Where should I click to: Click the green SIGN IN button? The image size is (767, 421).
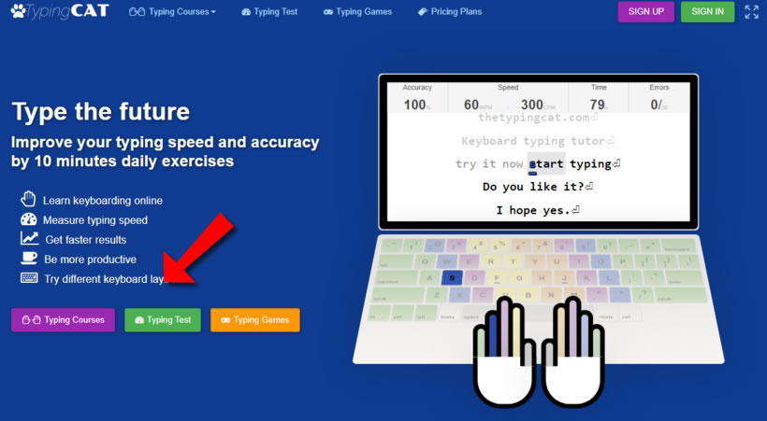[x=707, y=12]
